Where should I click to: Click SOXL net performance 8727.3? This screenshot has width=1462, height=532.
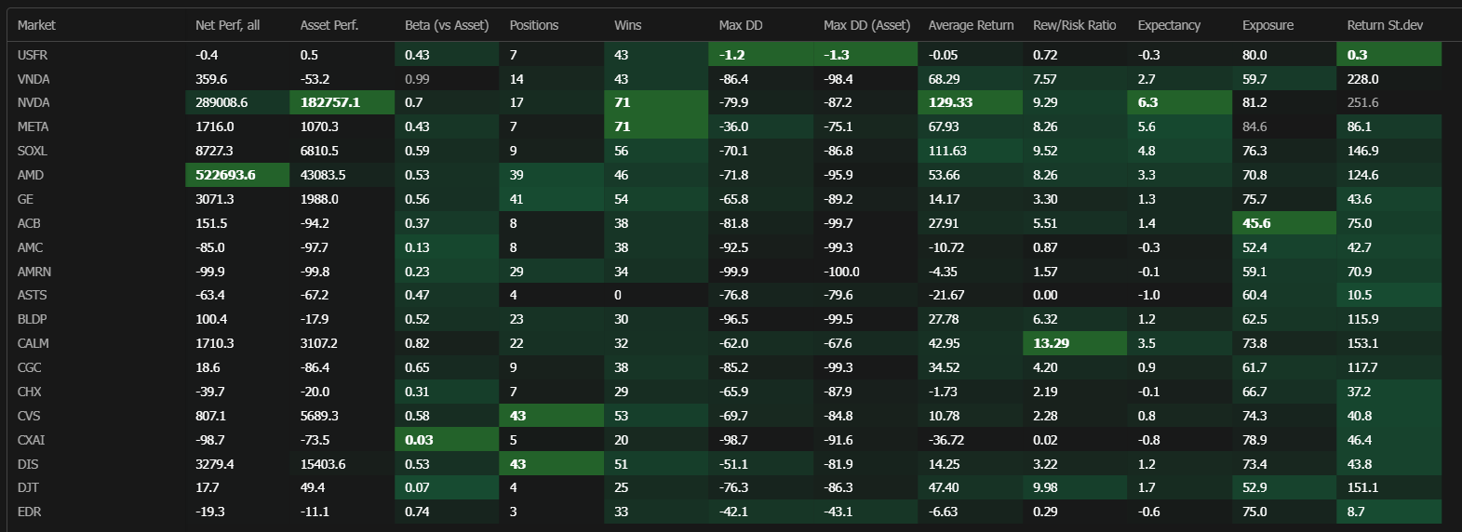pos(215,151)
